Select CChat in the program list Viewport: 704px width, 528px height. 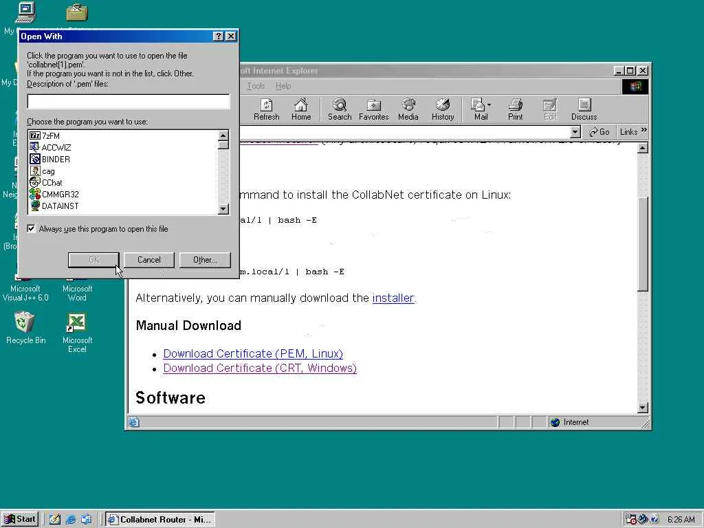click(46, 183)
